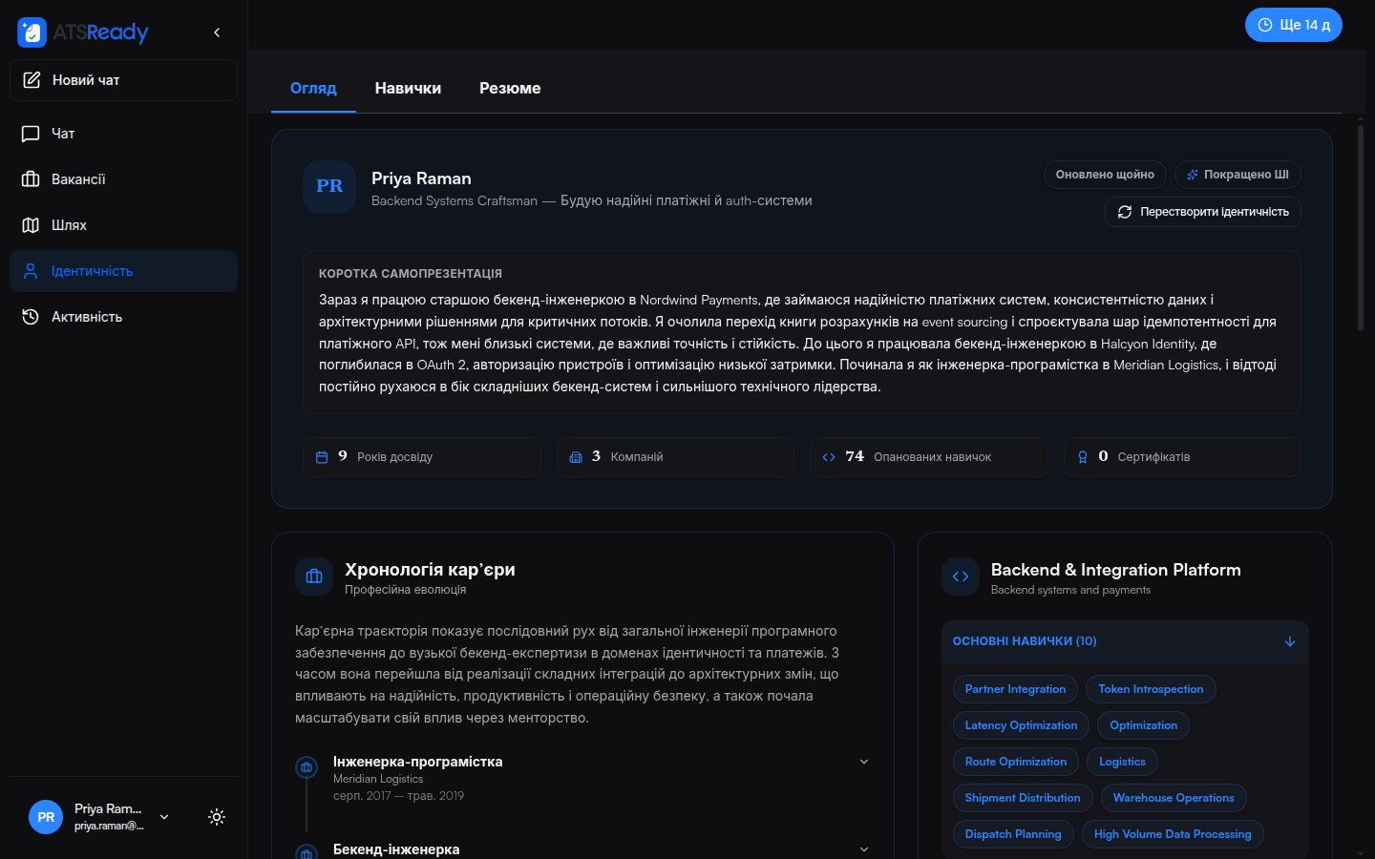
Task: Click the priya.raman@ email in sidebar
Action: 109,826
